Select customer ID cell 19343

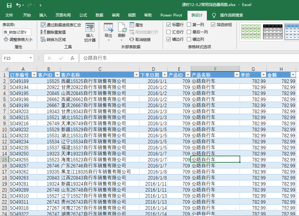click(x=49, y=111)
